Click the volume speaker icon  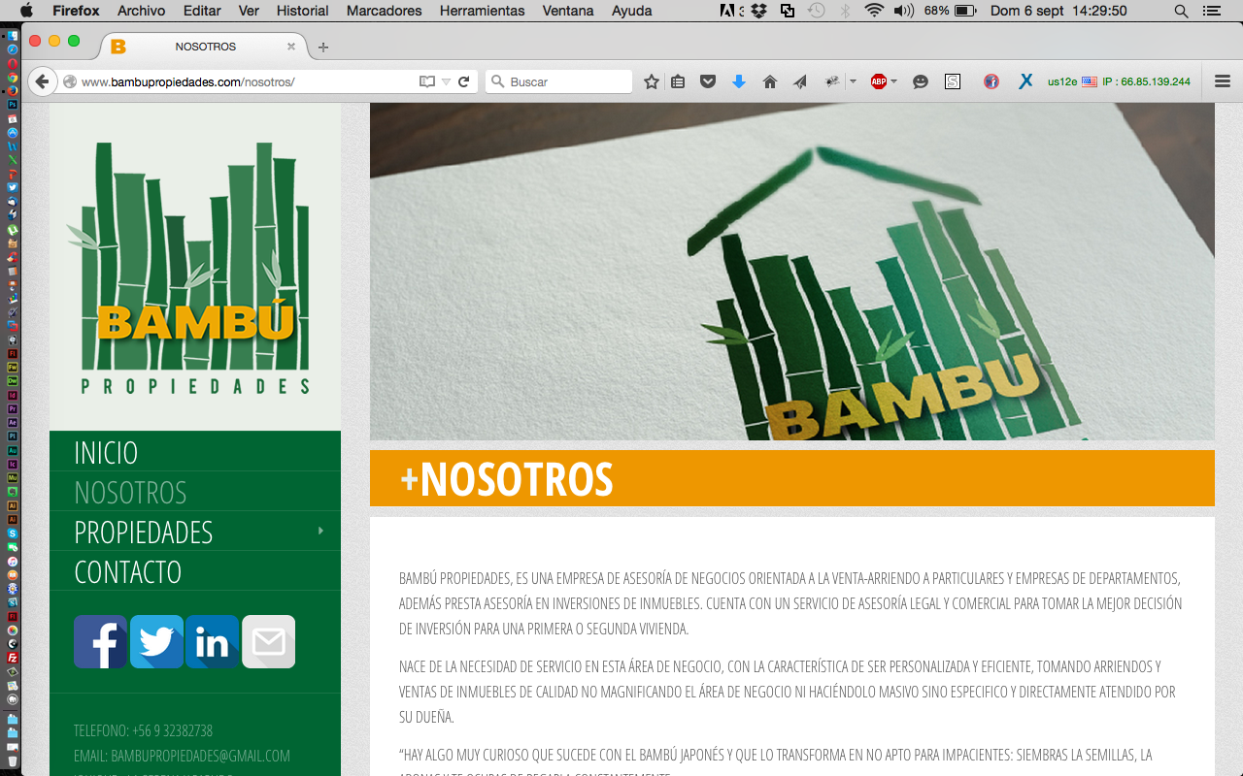904,11
